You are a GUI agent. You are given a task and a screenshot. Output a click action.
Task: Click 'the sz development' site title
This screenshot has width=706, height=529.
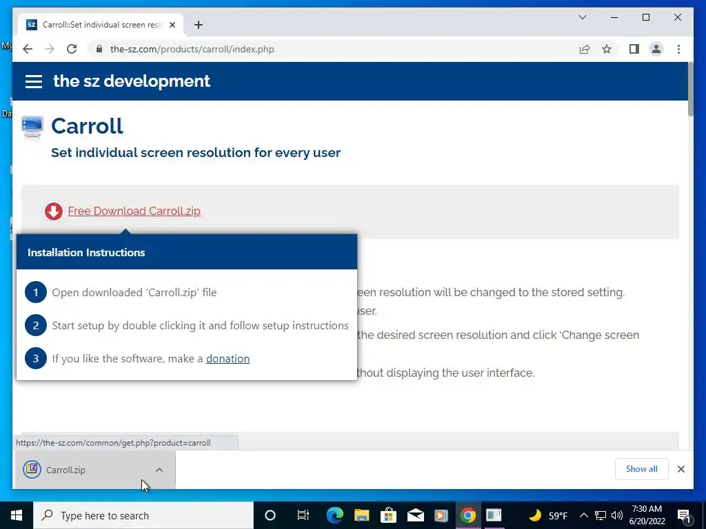(132, 81)
